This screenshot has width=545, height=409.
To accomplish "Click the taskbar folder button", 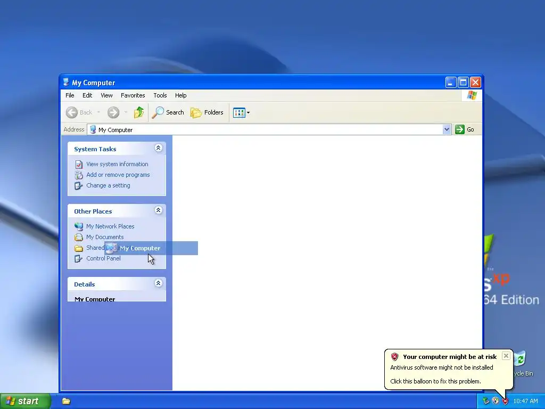I will [x=66, y=402].
